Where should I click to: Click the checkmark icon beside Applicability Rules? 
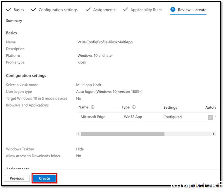pos(125,9)
